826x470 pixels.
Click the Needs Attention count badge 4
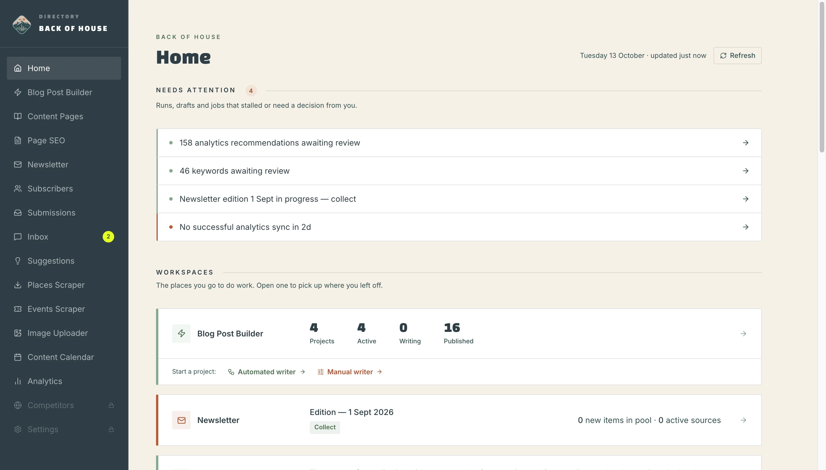[x=251, y=91]
